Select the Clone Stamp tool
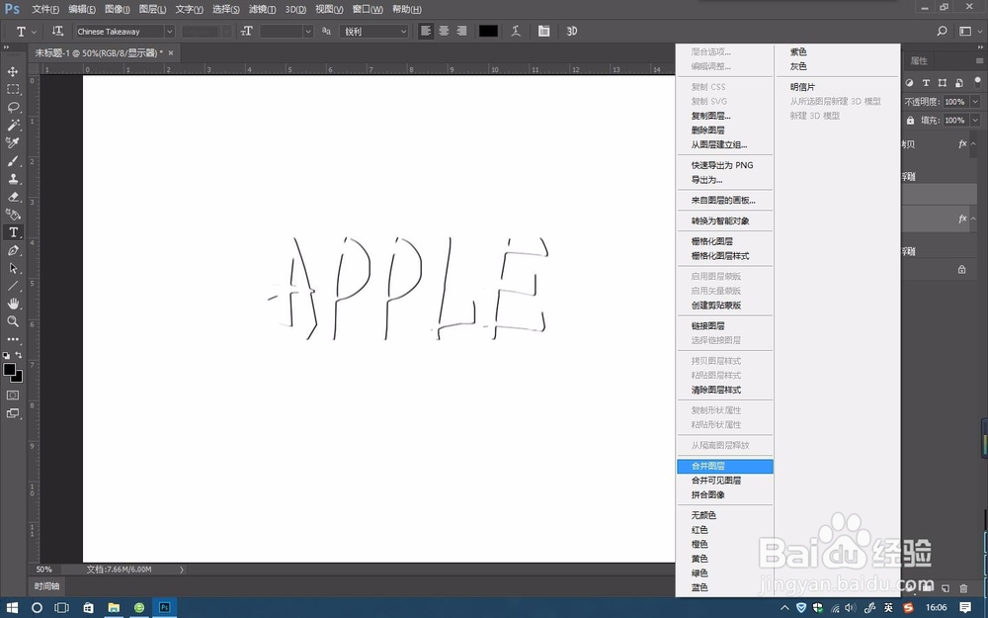Screen dimensions: 988x618 point(13,178)
